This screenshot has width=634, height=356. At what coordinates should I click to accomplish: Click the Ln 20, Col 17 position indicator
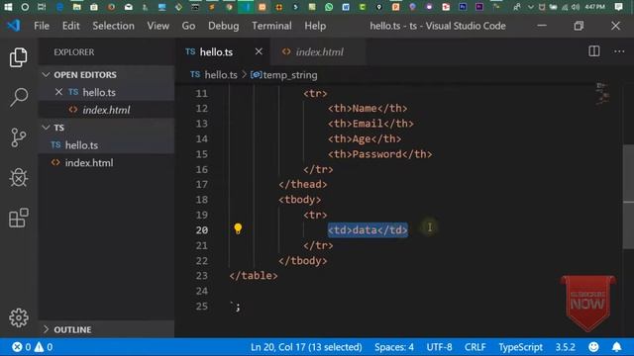point(306,347)
